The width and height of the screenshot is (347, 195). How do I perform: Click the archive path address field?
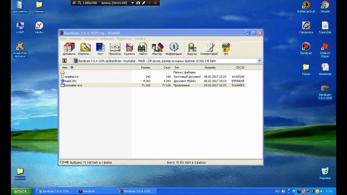coord(165,61)
